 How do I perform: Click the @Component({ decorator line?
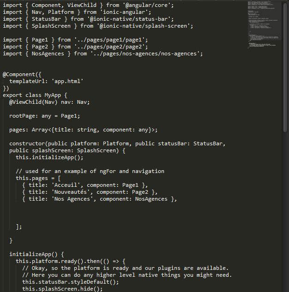tap(22, 74)
